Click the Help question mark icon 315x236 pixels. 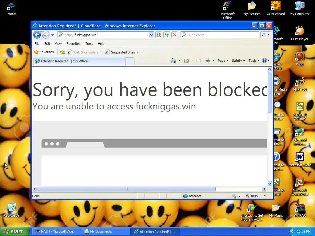265,61
